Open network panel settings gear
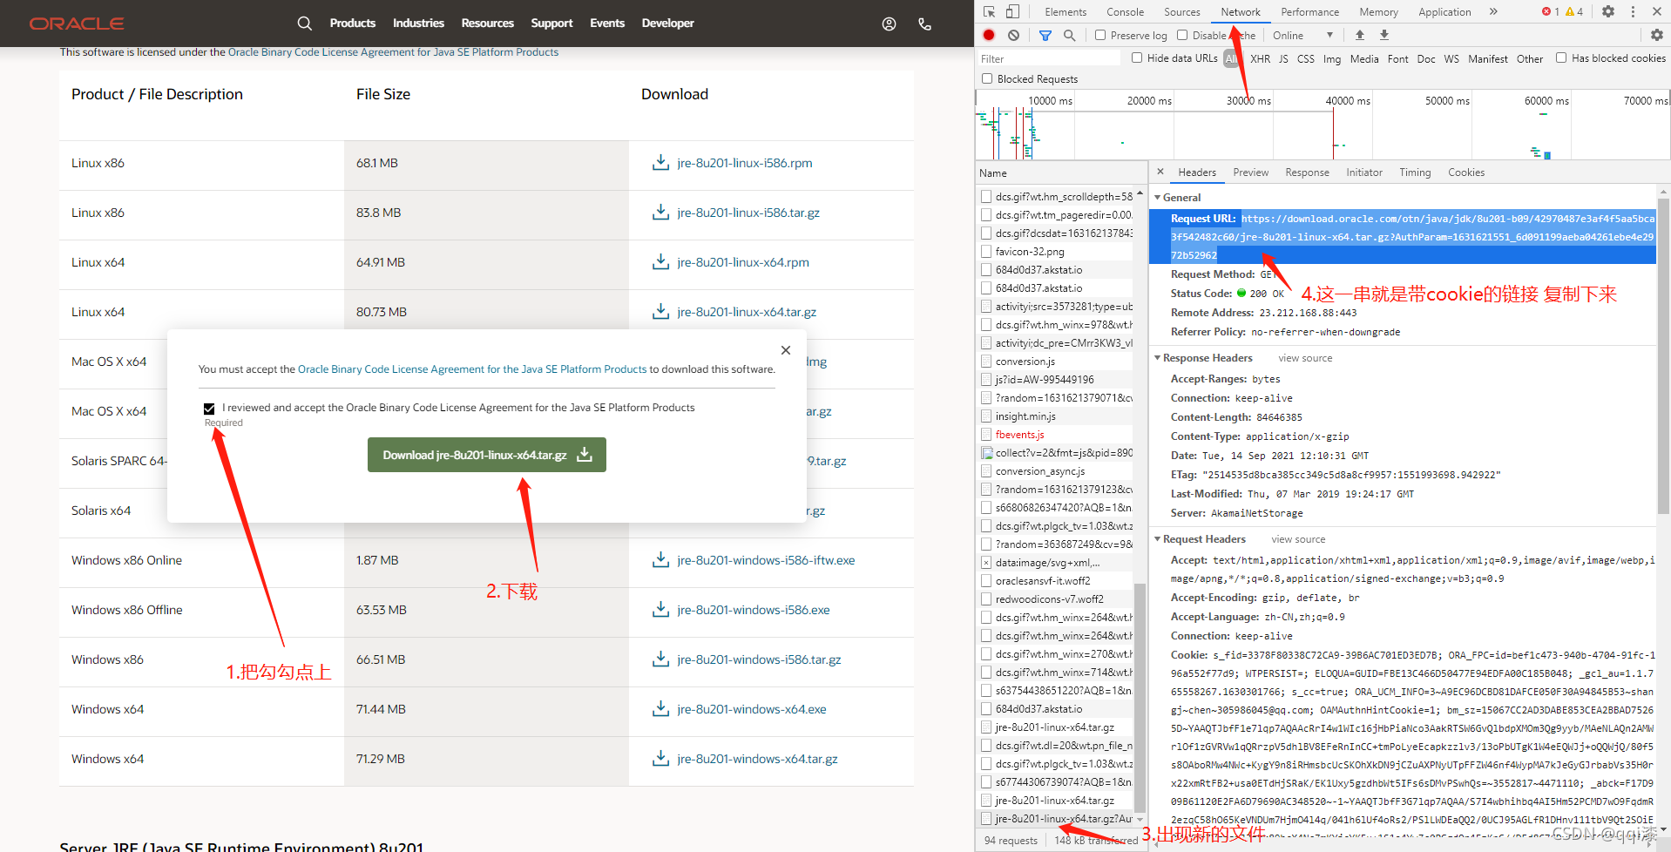 1656,35
